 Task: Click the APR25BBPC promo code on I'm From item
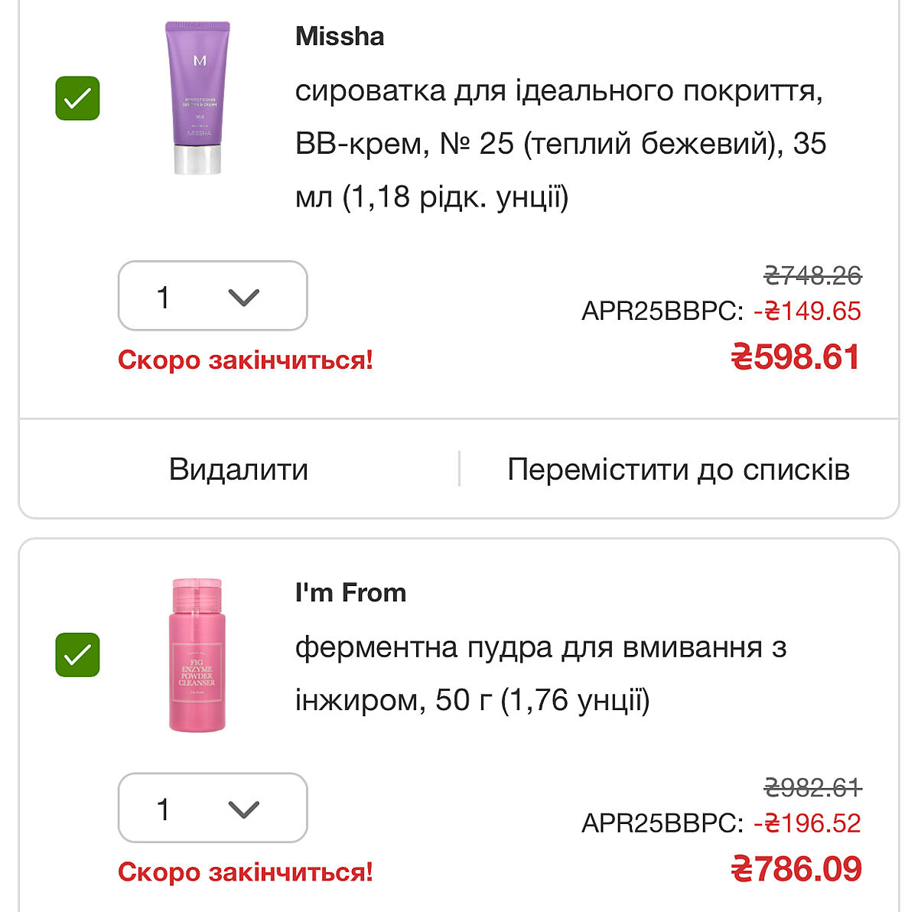(x=662, y=823)
